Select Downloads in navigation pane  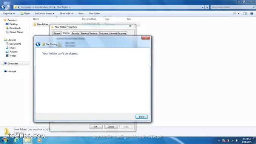tap(15, 28)
